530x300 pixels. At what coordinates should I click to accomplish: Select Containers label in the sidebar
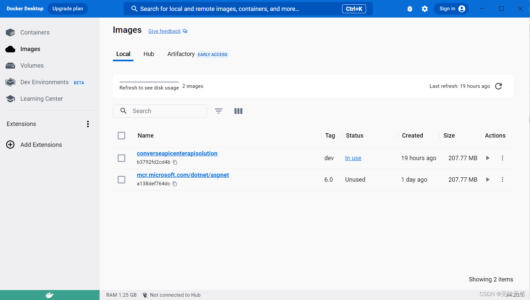coord(35,32)
